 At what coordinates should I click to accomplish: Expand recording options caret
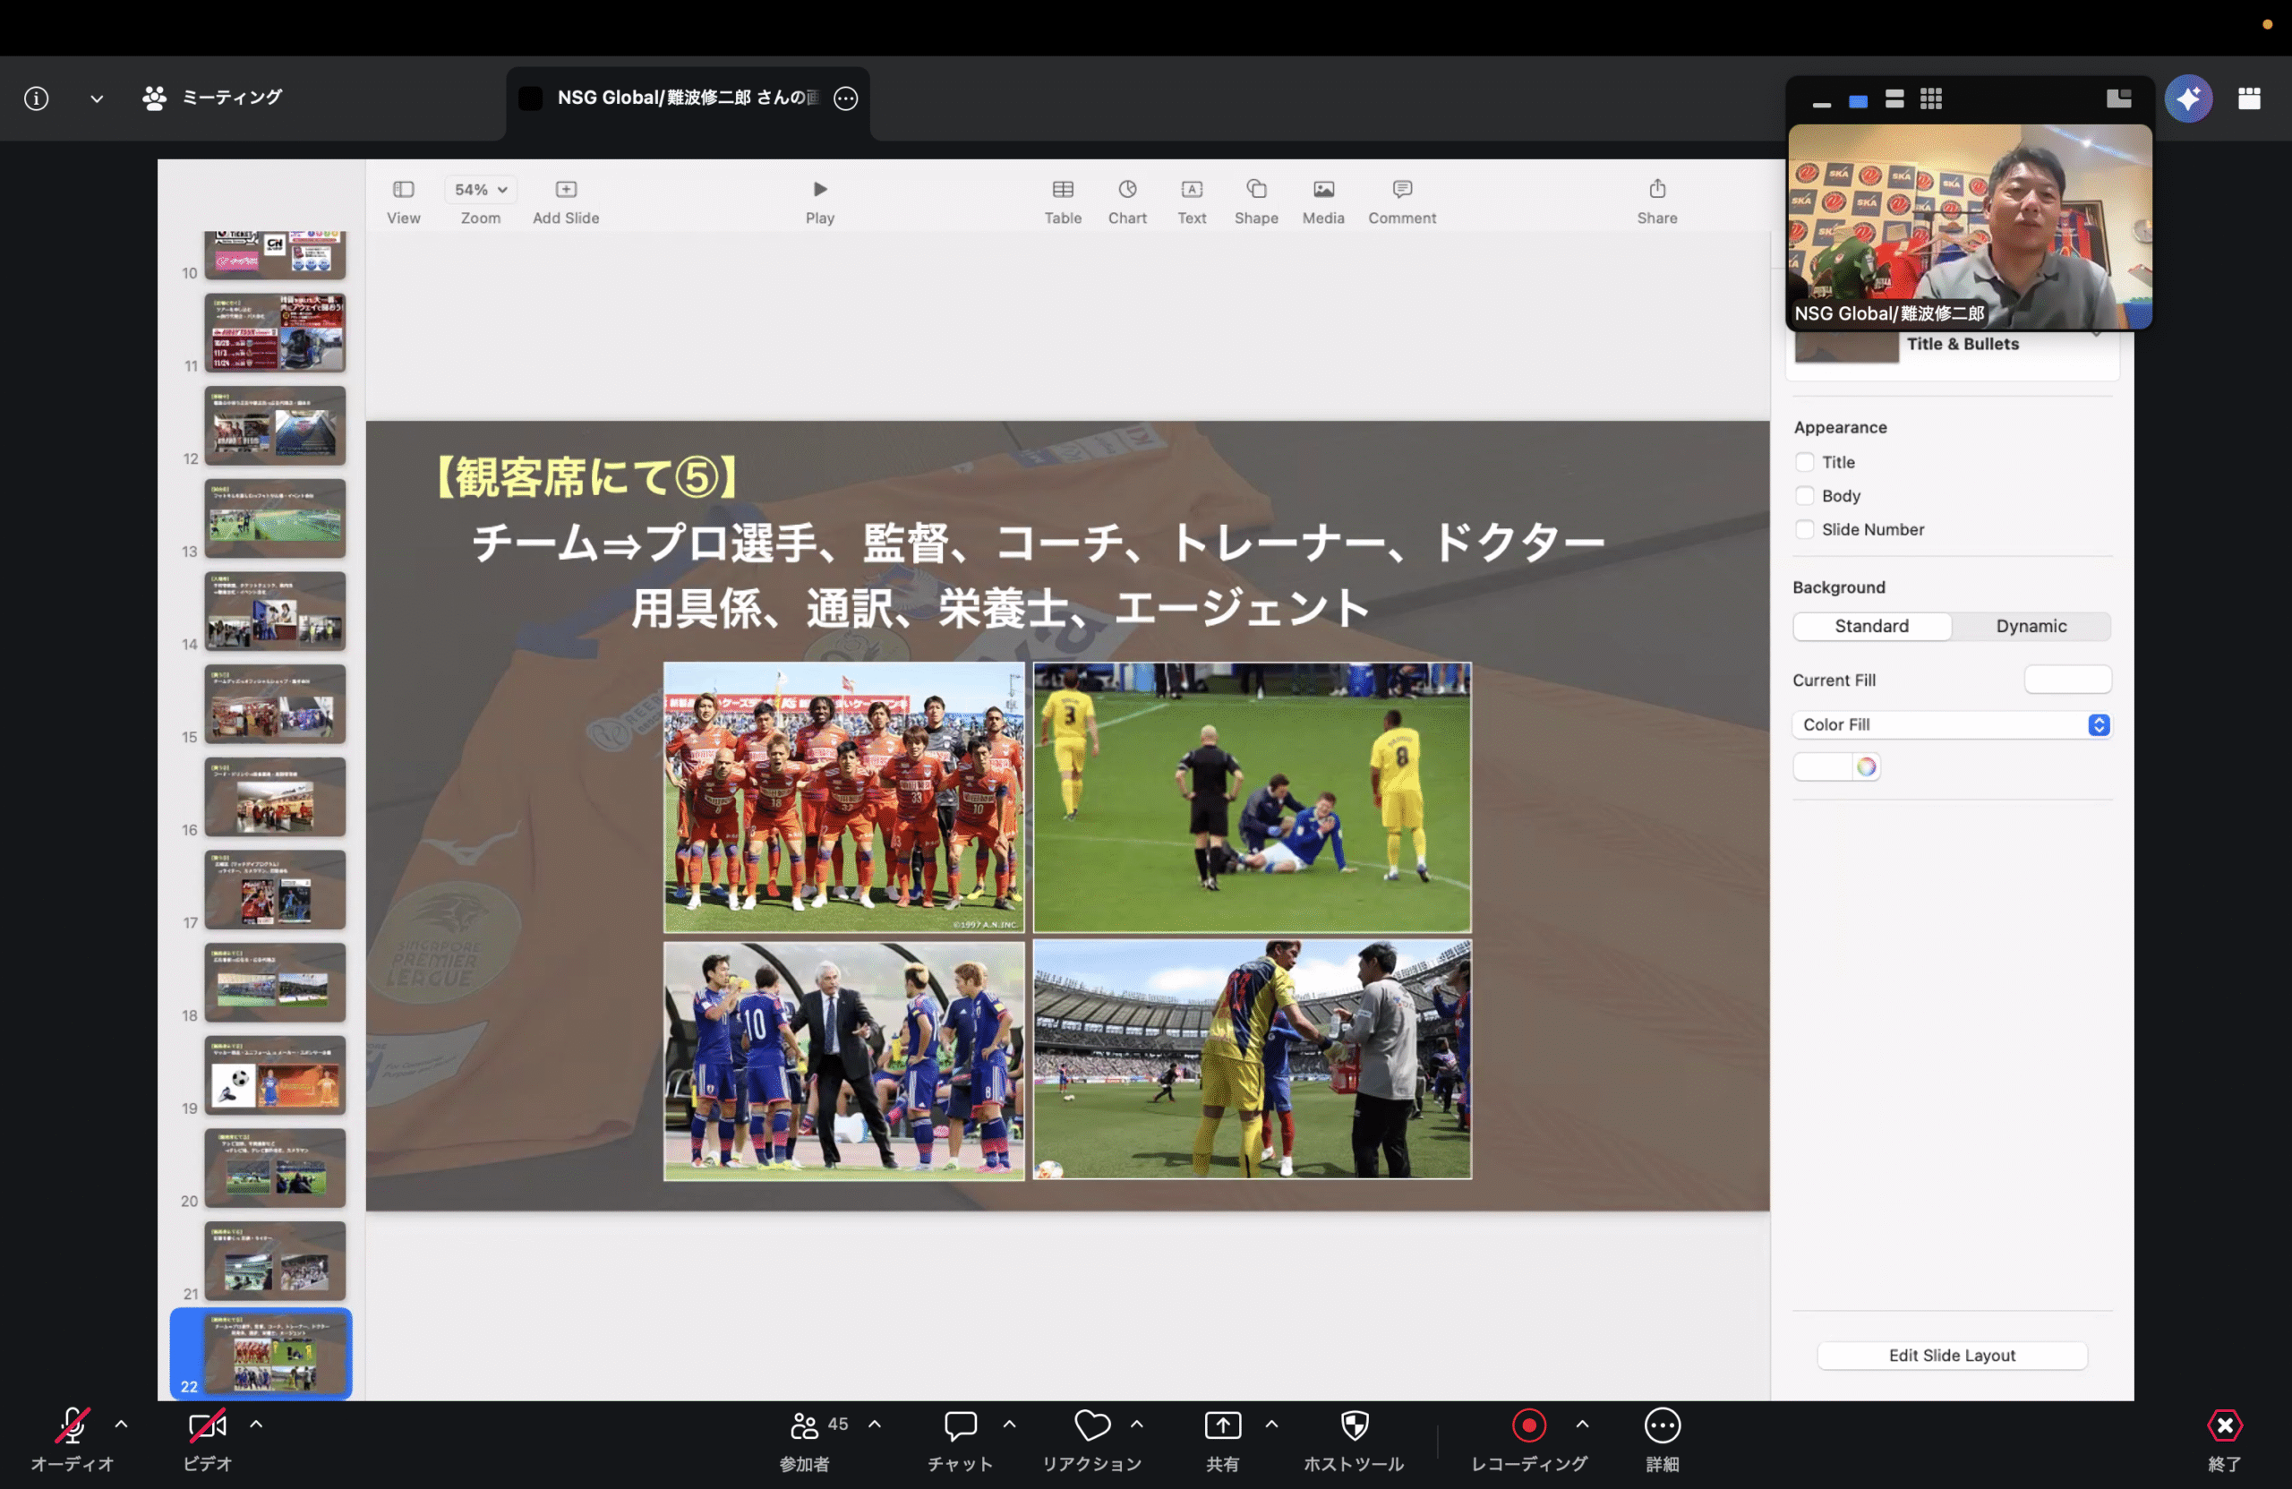point(1582,1424)
